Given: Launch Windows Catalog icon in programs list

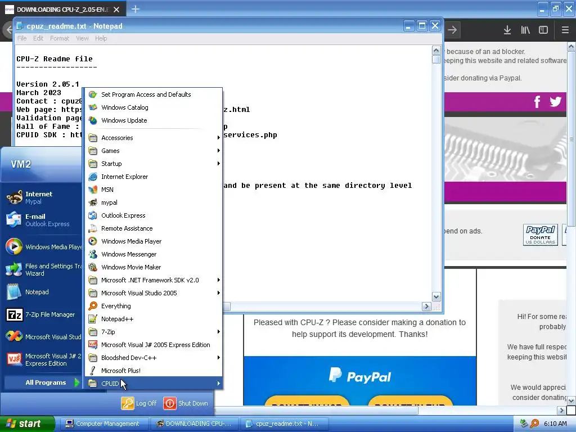Looking at the screenshot, I should tap(93, 107).
